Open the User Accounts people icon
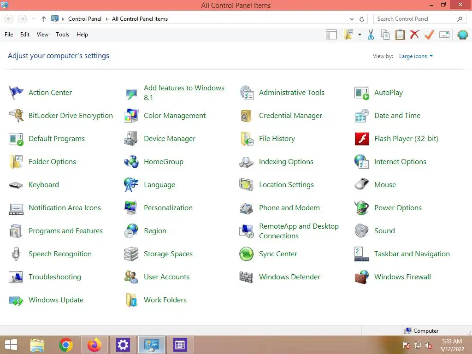The width and height of the screenshot is (472, 354). tap(131, 277)
